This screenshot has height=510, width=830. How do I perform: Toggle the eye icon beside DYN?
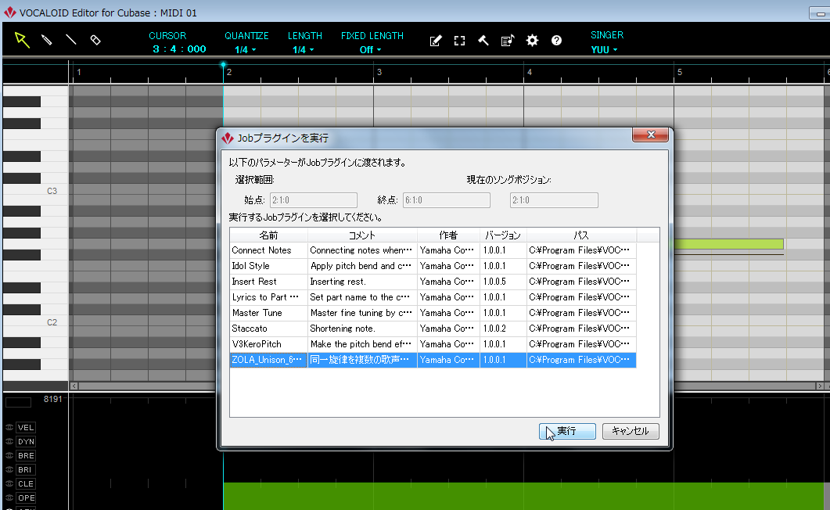pos(9,442)
